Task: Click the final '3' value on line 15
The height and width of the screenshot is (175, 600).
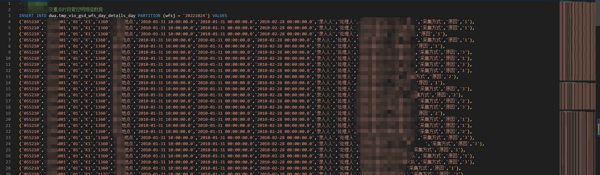Action: (x=463, y=89)
